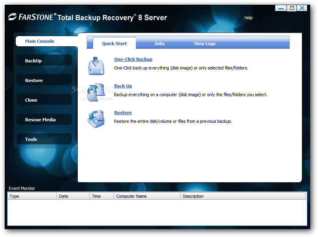Sort events by Type column header

[x=32, y=196]
